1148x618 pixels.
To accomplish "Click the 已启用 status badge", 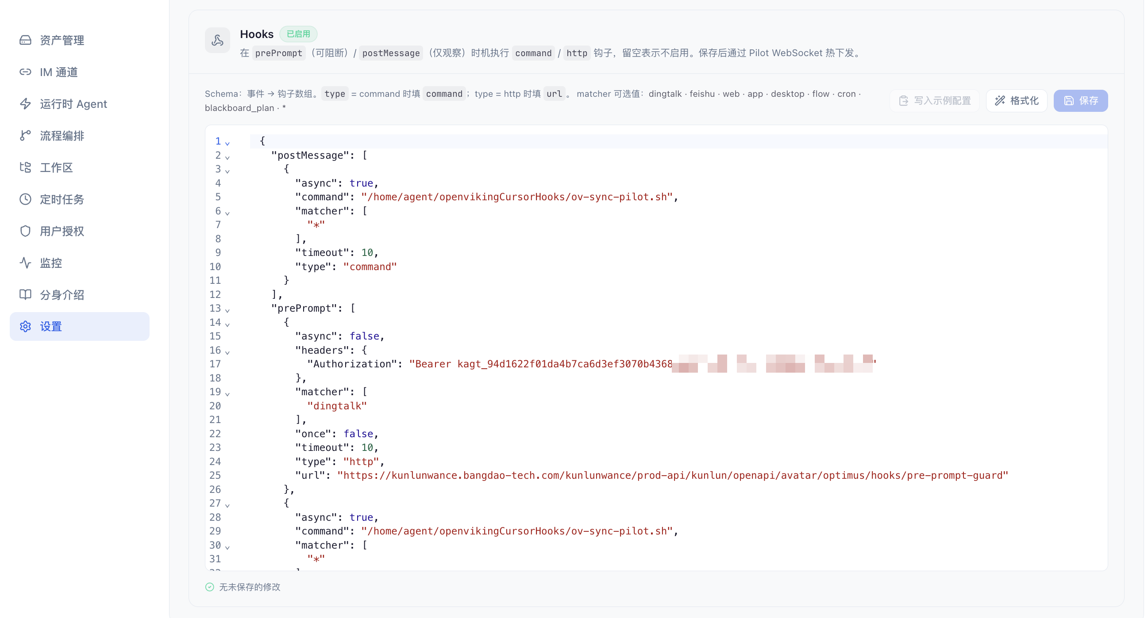I will [298, 34].
